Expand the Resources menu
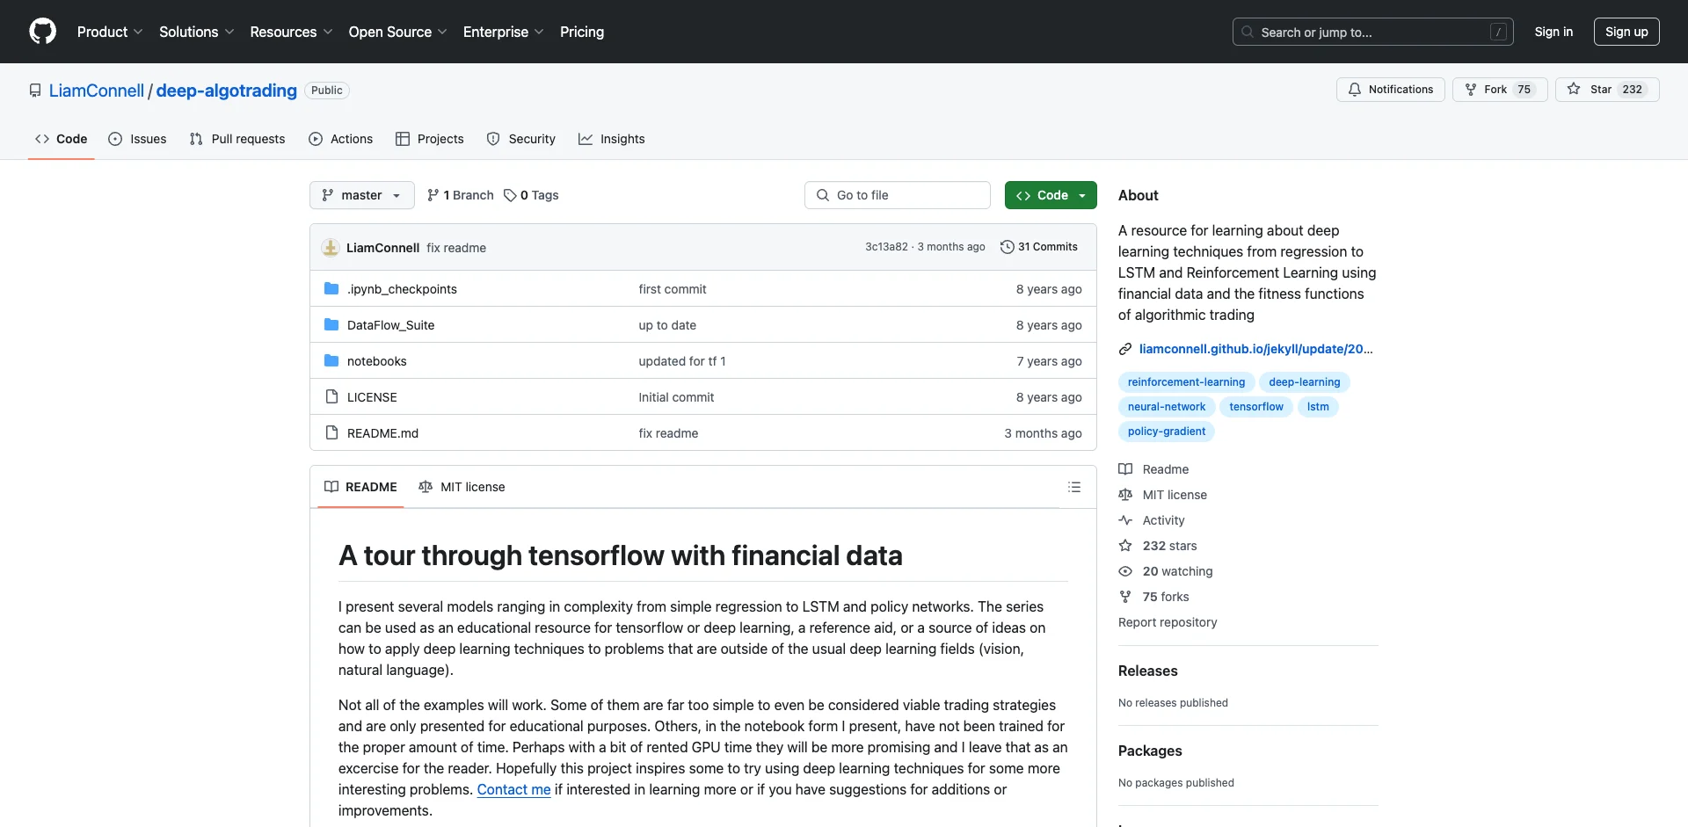The height and width of the screenshot is (827, 1688). coord(291,32)
